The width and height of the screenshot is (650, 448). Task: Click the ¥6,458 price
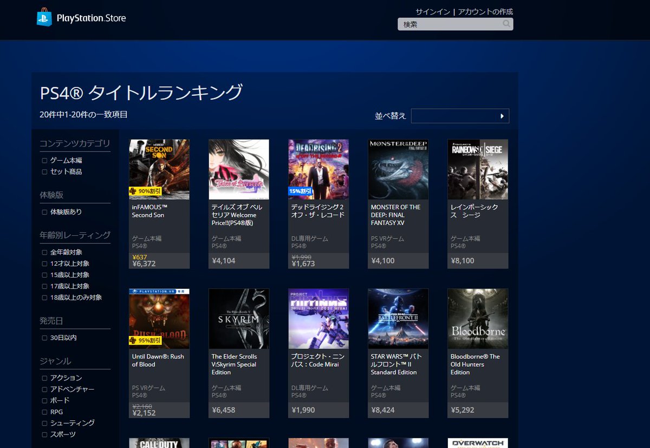(x=223, y=410)
